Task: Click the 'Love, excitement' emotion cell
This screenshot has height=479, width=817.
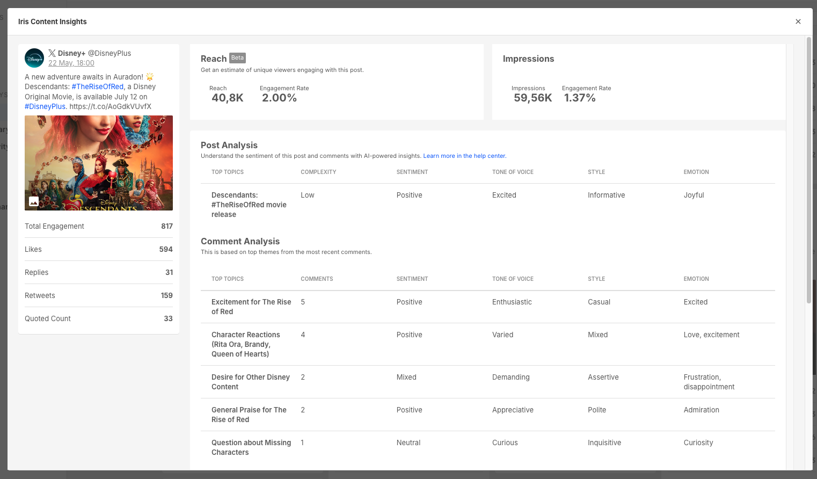Action: (711, 335)
